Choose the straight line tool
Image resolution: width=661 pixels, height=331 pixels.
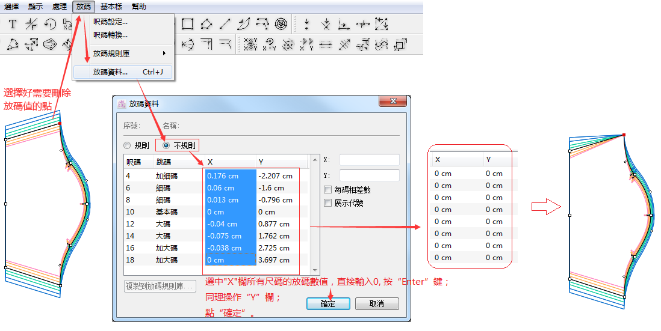pos(225,25)
